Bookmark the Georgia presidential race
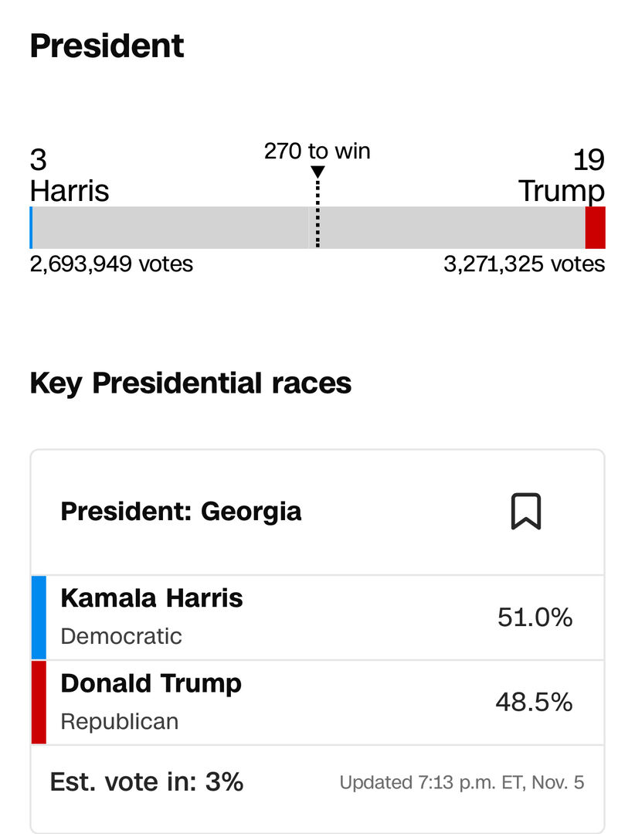 tap(526, 512)
